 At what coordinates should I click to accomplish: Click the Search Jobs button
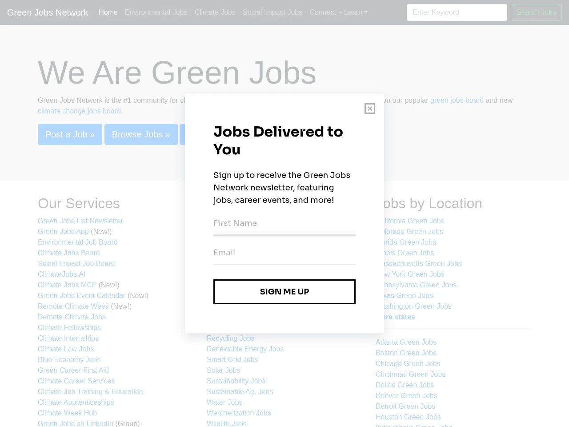click(536, 12)
